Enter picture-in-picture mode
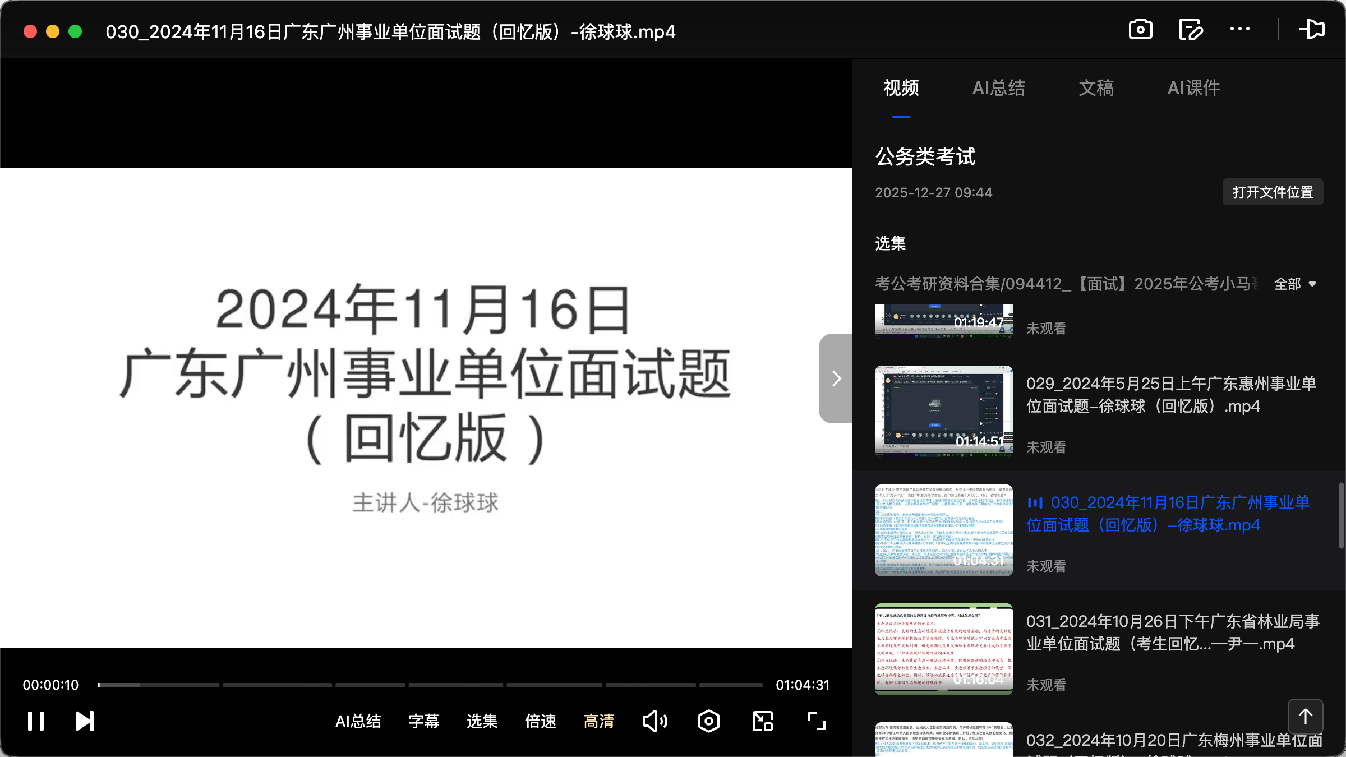Viewport: 1346px width, 757px height. click(x=762, y=721)
